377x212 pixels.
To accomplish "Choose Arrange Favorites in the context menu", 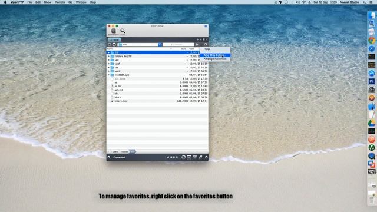I will coord(214,59).
